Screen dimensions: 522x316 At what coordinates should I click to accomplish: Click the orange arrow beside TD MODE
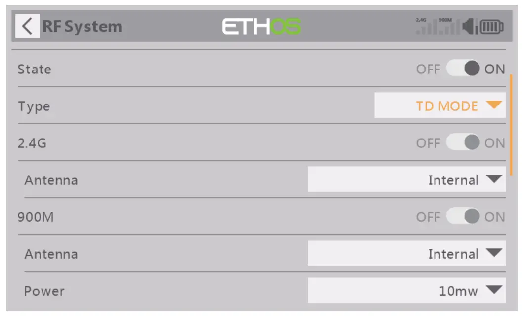[x=494, y=105]
